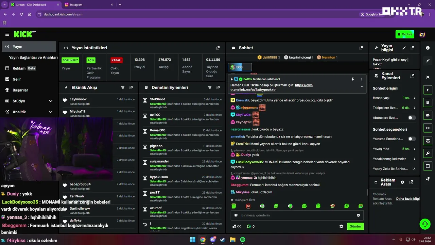This screenshot has height=245, width=435.
Task: Click ceylinnoo7 in the activity feed
Action: (78, 99)
